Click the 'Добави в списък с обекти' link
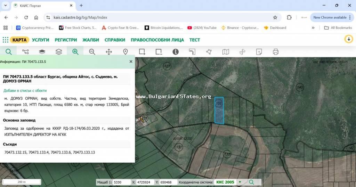This screenshot has width=356, height=187. click(x=25, y=90)
